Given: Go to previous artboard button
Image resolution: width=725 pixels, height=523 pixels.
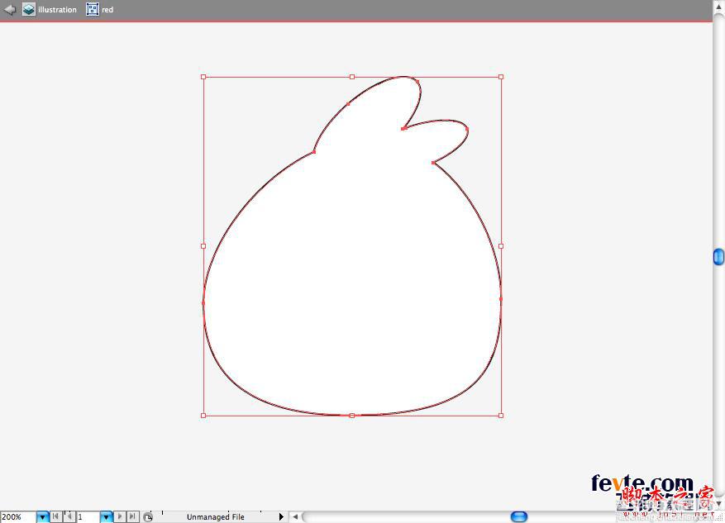Looking at the screenshot, I should (x=69, y=516).
